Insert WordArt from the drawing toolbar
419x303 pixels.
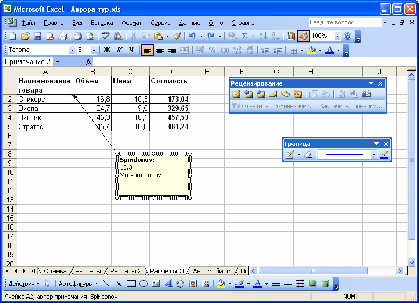pyautogui.click(x=168, y=284)
